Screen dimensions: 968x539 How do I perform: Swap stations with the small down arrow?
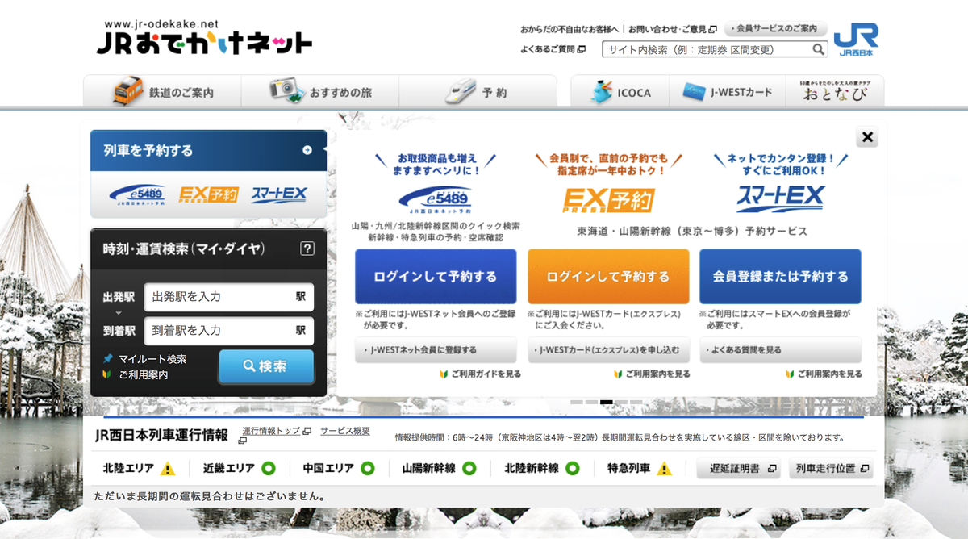point(117,313)
